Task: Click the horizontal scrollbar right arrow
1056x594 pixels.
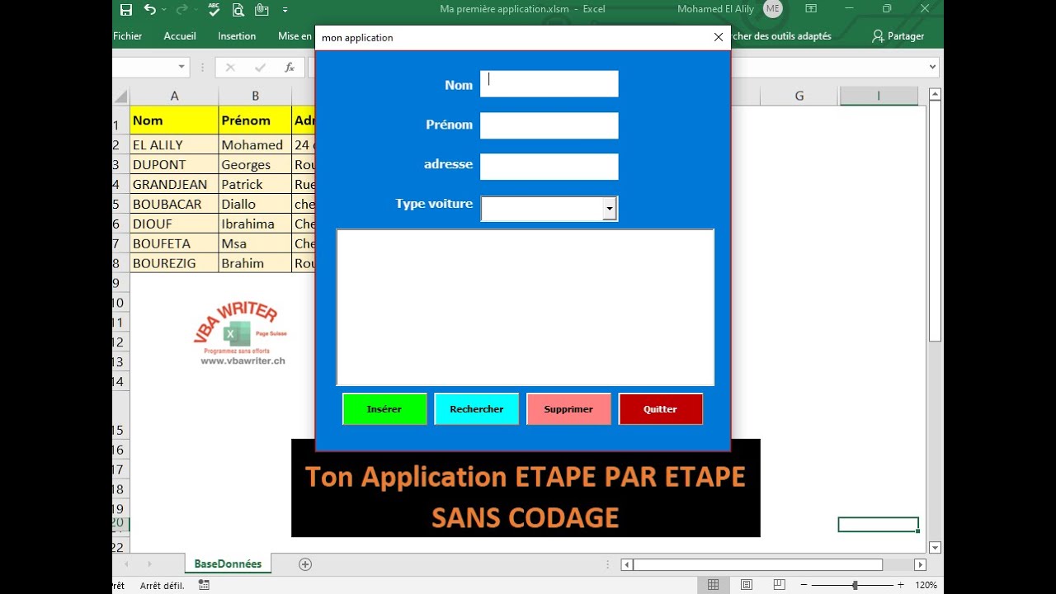Action: point(920,565)
